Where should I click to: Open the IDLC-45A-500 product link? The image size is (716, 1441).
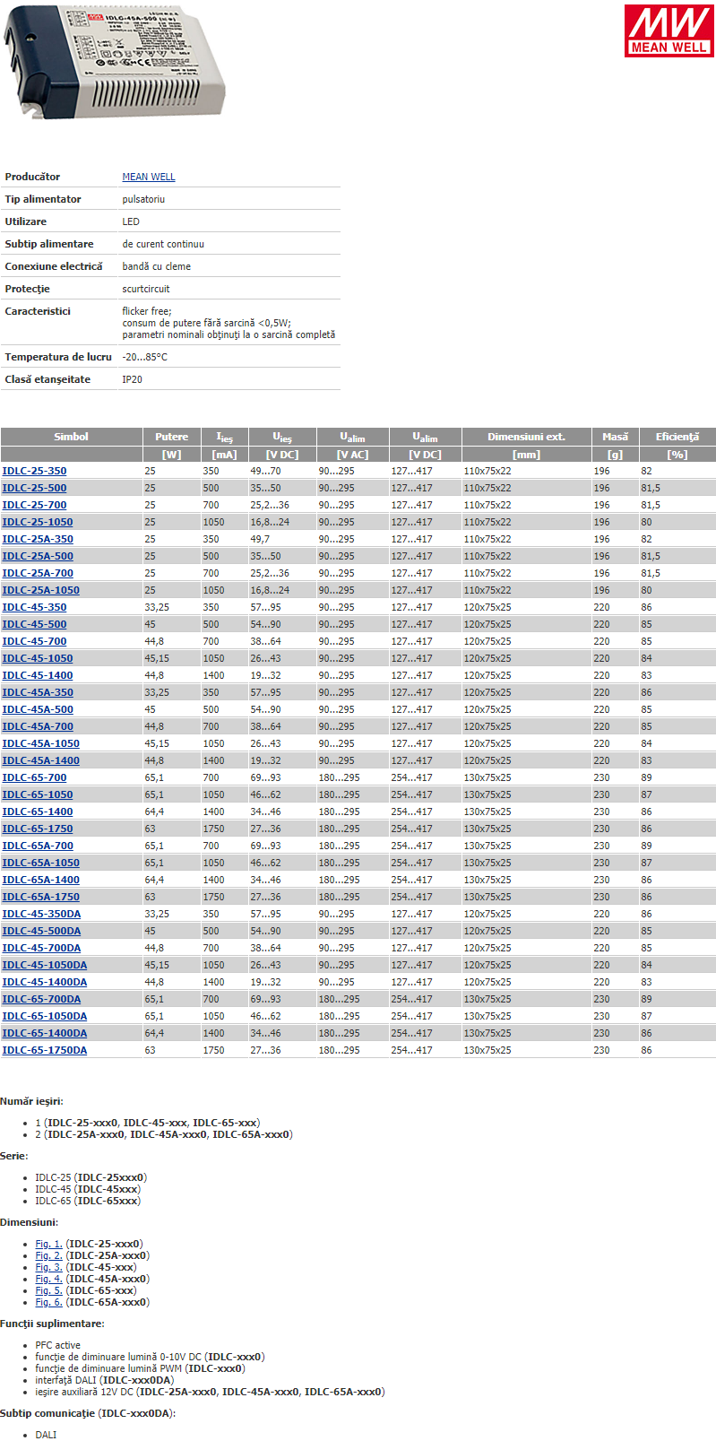click(38, 709)
